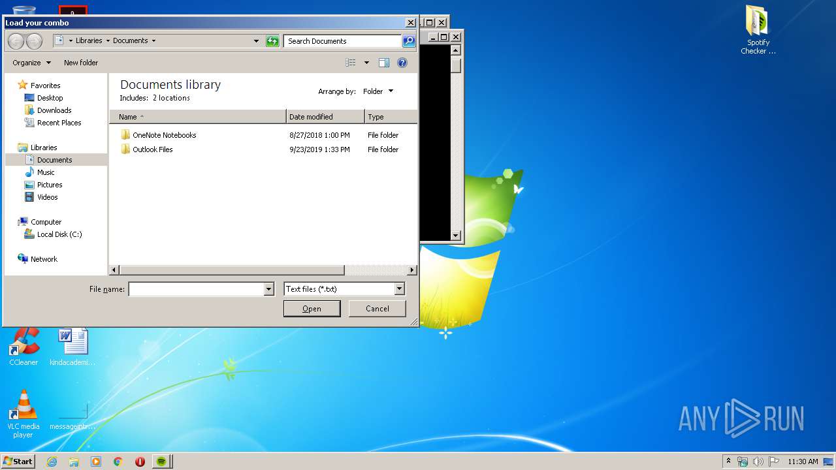Screen dimensions: 836x470
Task: Show hidden tray icons arrow
Action: (728, 461)
